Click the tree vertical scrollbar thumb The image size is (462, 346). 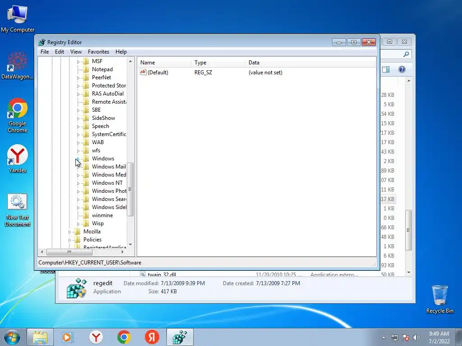[x=130, y=190]
